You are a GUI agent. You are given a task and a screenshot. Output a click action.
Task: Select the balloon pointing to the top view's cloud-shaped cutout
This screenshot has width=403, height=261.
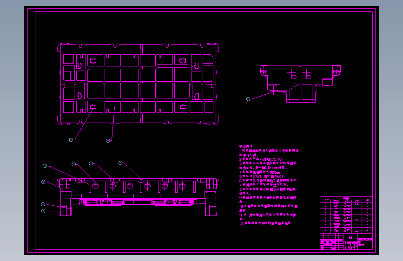click(71, 140)
